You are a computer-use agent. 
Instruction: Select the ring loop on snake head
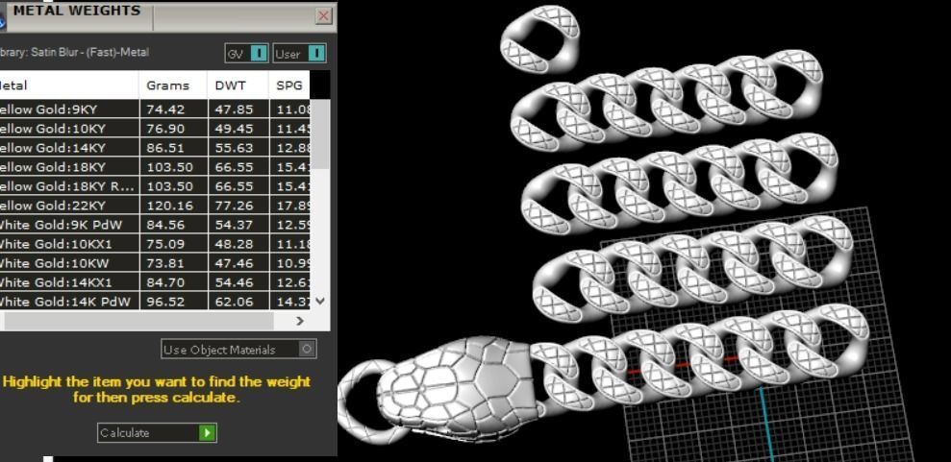pyautogui.click(x=371, y=401)
